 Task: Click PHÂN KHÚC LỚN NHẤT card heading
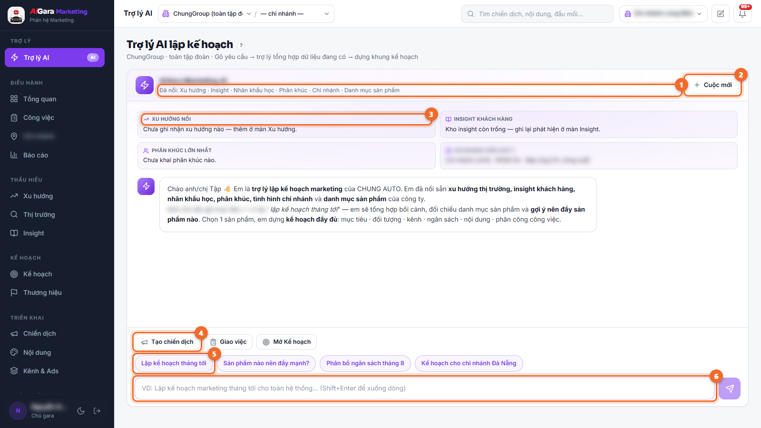182,150
